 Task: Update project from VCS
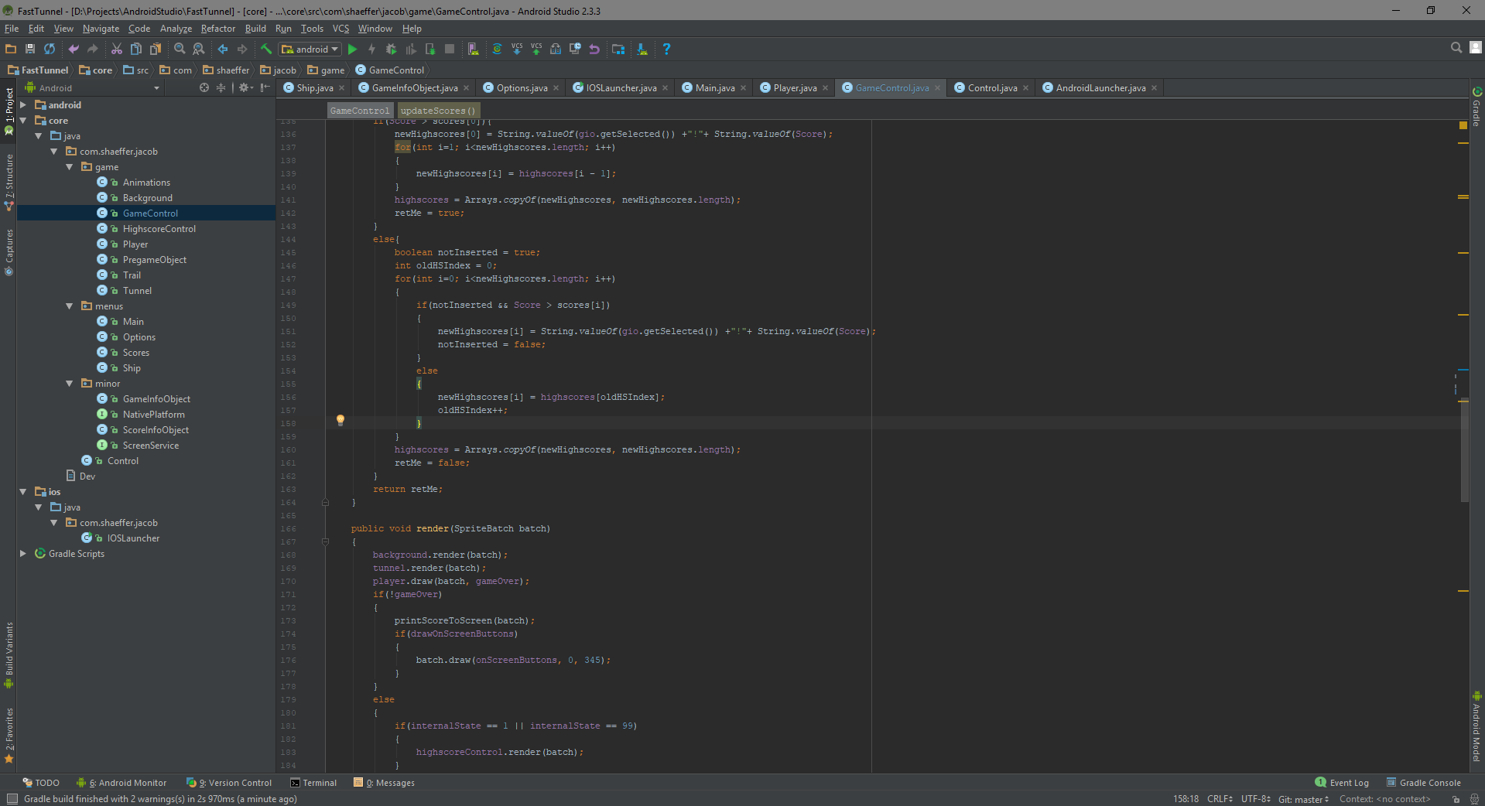coord(517,49)
